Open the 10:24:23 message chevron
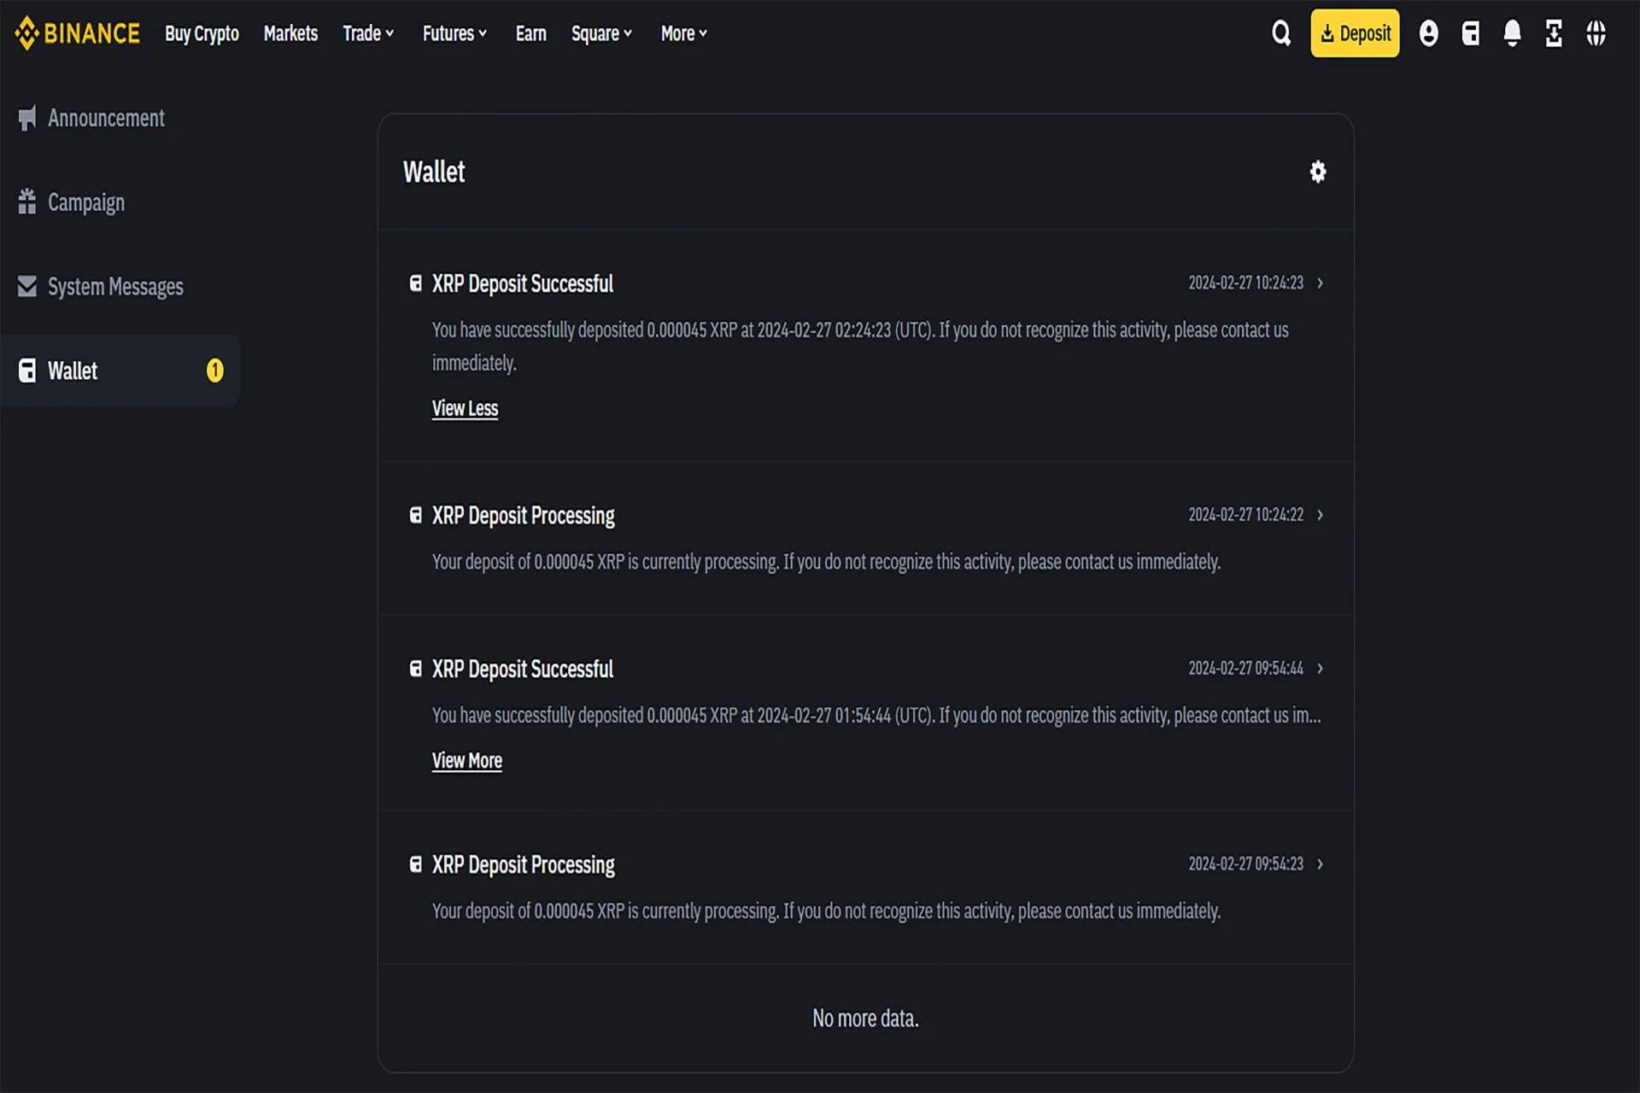The height and width of the screenshot is (1093, 1640). pyautogui.click(x=1320, y=283)
